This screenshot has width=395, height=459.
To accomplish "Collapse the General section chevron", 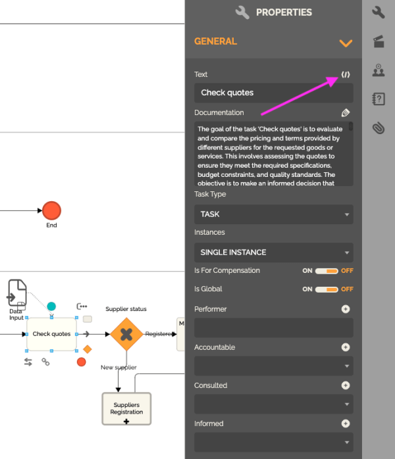I will (x=346, y=43).
